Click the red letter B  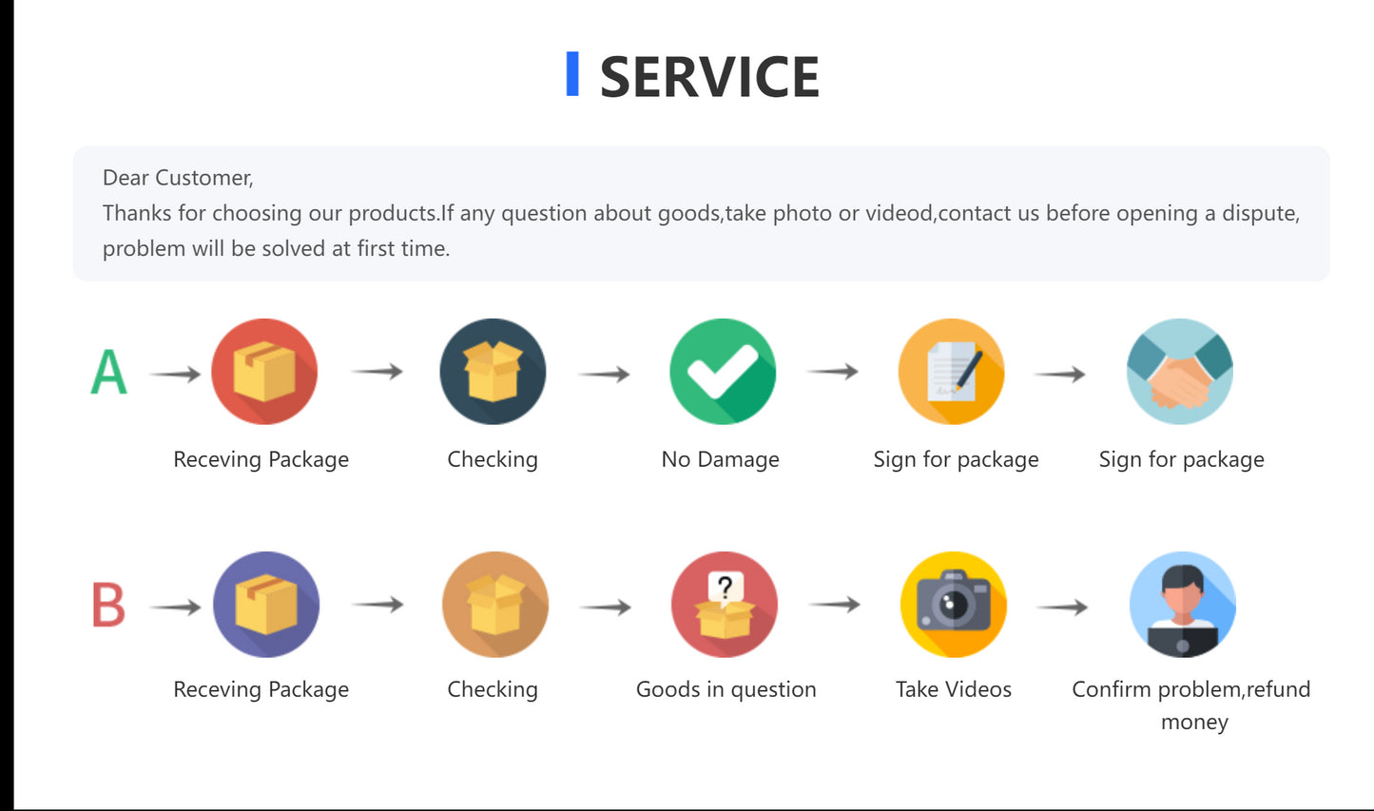[x=108, y=605]
